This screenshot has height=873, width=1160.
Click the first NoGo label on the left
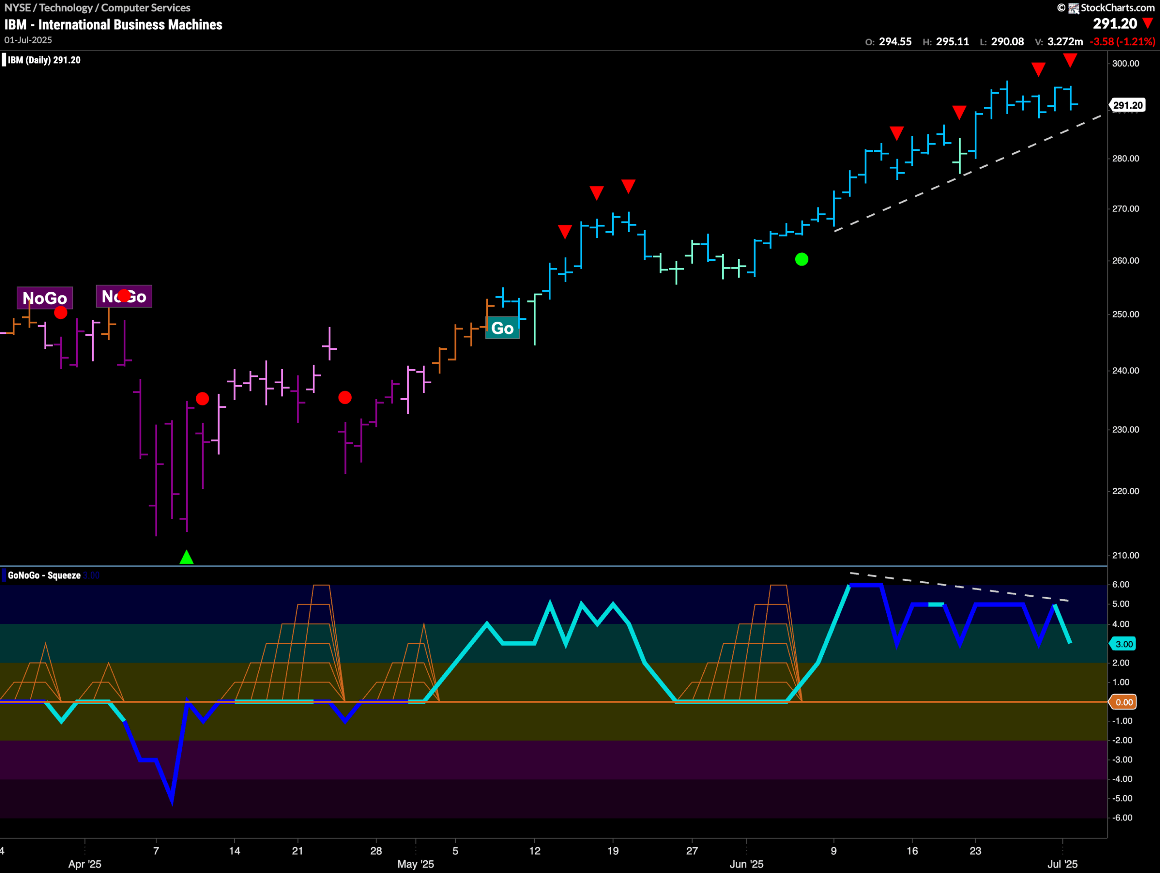(x=44, y=298)
